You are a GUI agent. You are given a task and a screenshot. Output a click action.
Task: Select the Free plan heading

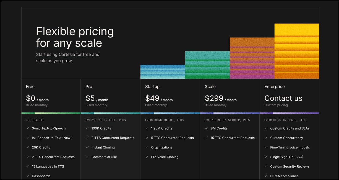[x=30, y=87]
